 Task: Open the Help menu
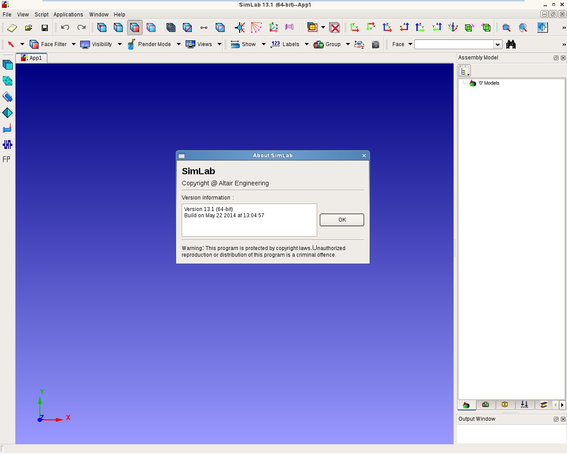tap(120, 15)
